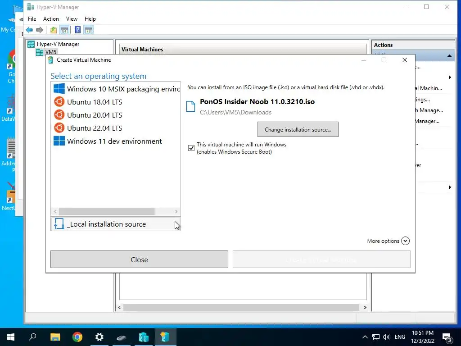Click Virtual Machines list left scroll arrow
This screenshot has width=461, height=346.
[x=119, y=307]
